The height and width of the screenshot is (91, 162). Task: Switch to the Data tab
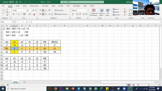pos(53,6)
